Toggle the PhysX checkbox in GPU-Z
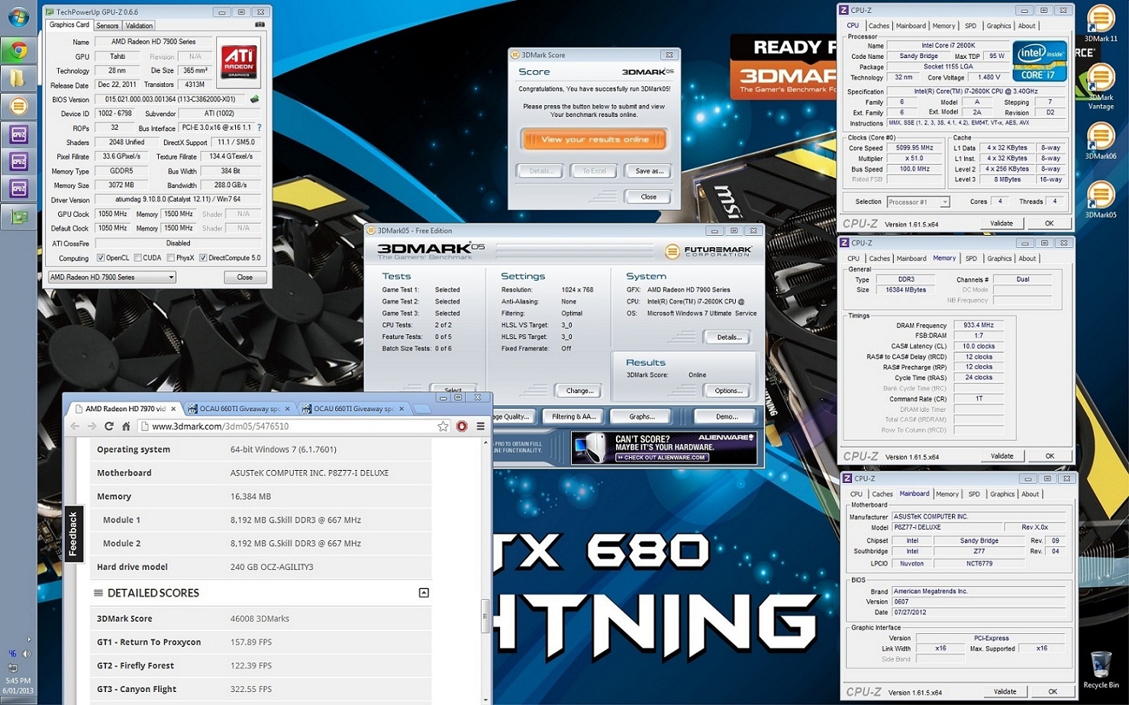Image resolution: width=1129 pixels, height=705 pixels. click(170, 258)
